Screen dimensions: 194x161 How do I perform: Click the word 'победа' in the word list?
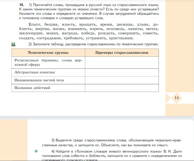[87, 33]
